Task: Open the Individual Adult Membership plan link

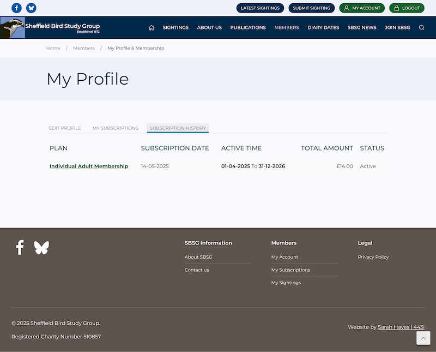Action: 89,166
